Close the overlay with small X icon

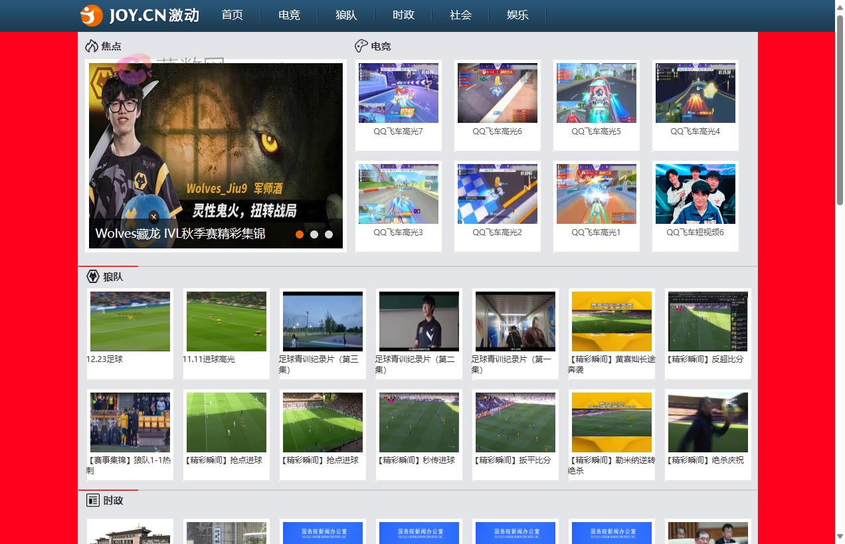pos(153,217)
